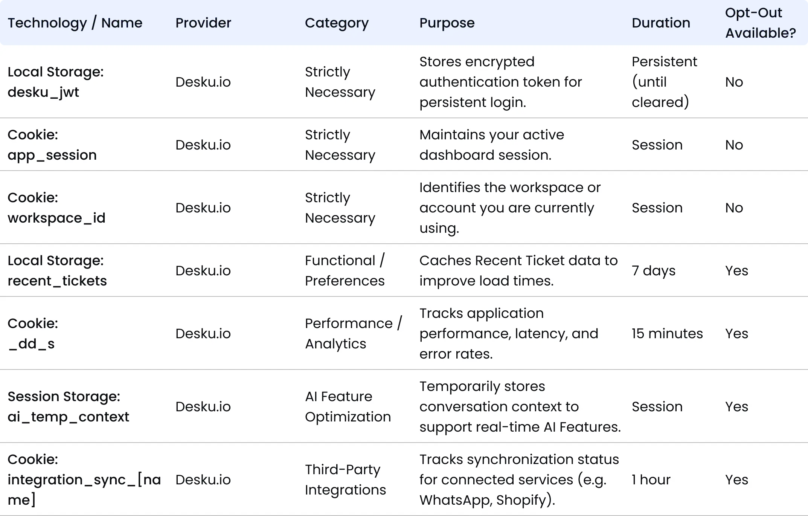808x516 pixels.
Task: Click the "Purpose" column header
Action: (447, 23)
